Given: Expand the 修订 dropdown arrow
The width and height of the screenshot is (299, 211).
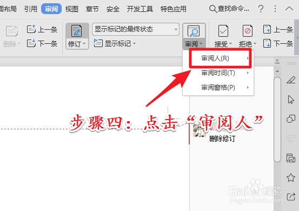Looking at the screenshot, I should (x=84, y=44).
